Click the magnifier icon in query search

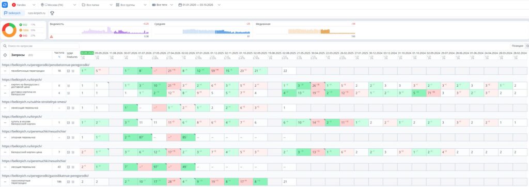coord(5,45)
